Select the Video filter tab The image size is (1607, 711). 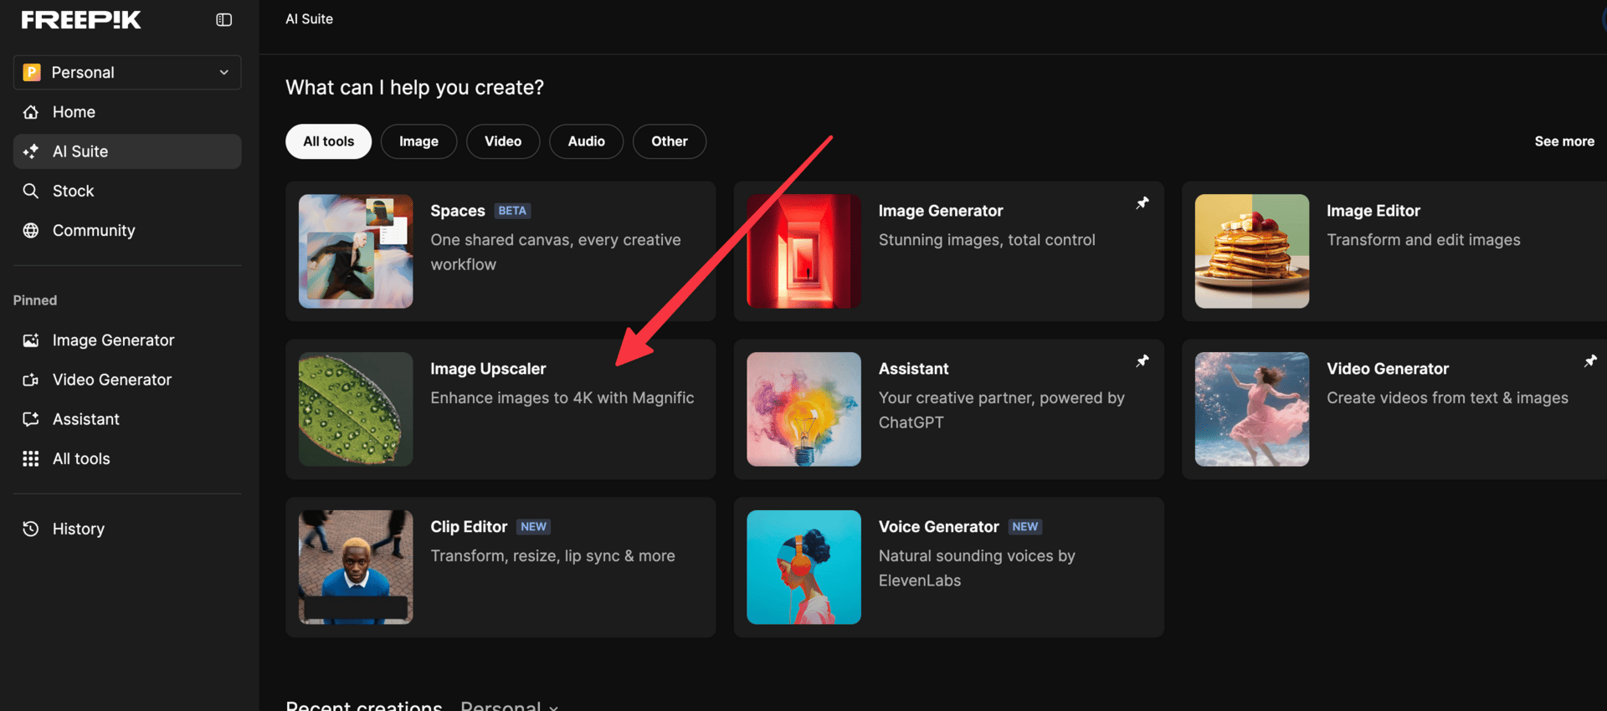pos(503,141)
